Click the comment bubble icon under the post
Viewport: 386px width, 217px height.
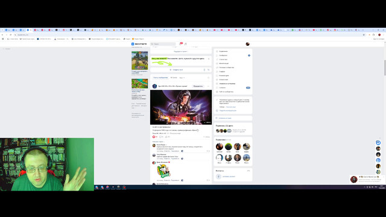pos(161,137)
